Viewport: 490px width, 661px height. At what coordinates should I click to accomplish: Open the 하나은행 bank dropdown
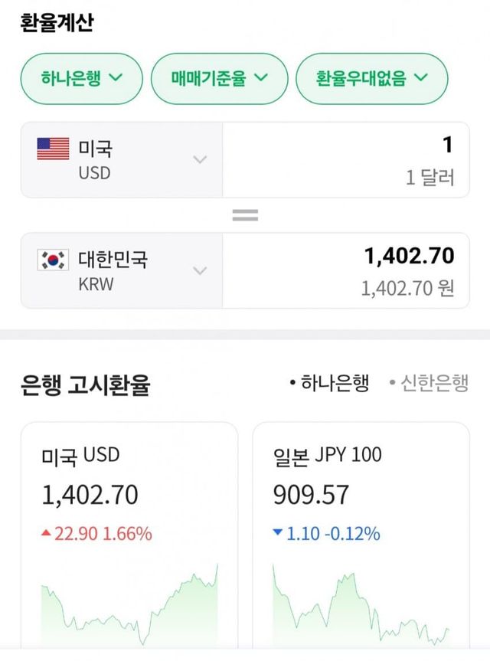point(82,78)
